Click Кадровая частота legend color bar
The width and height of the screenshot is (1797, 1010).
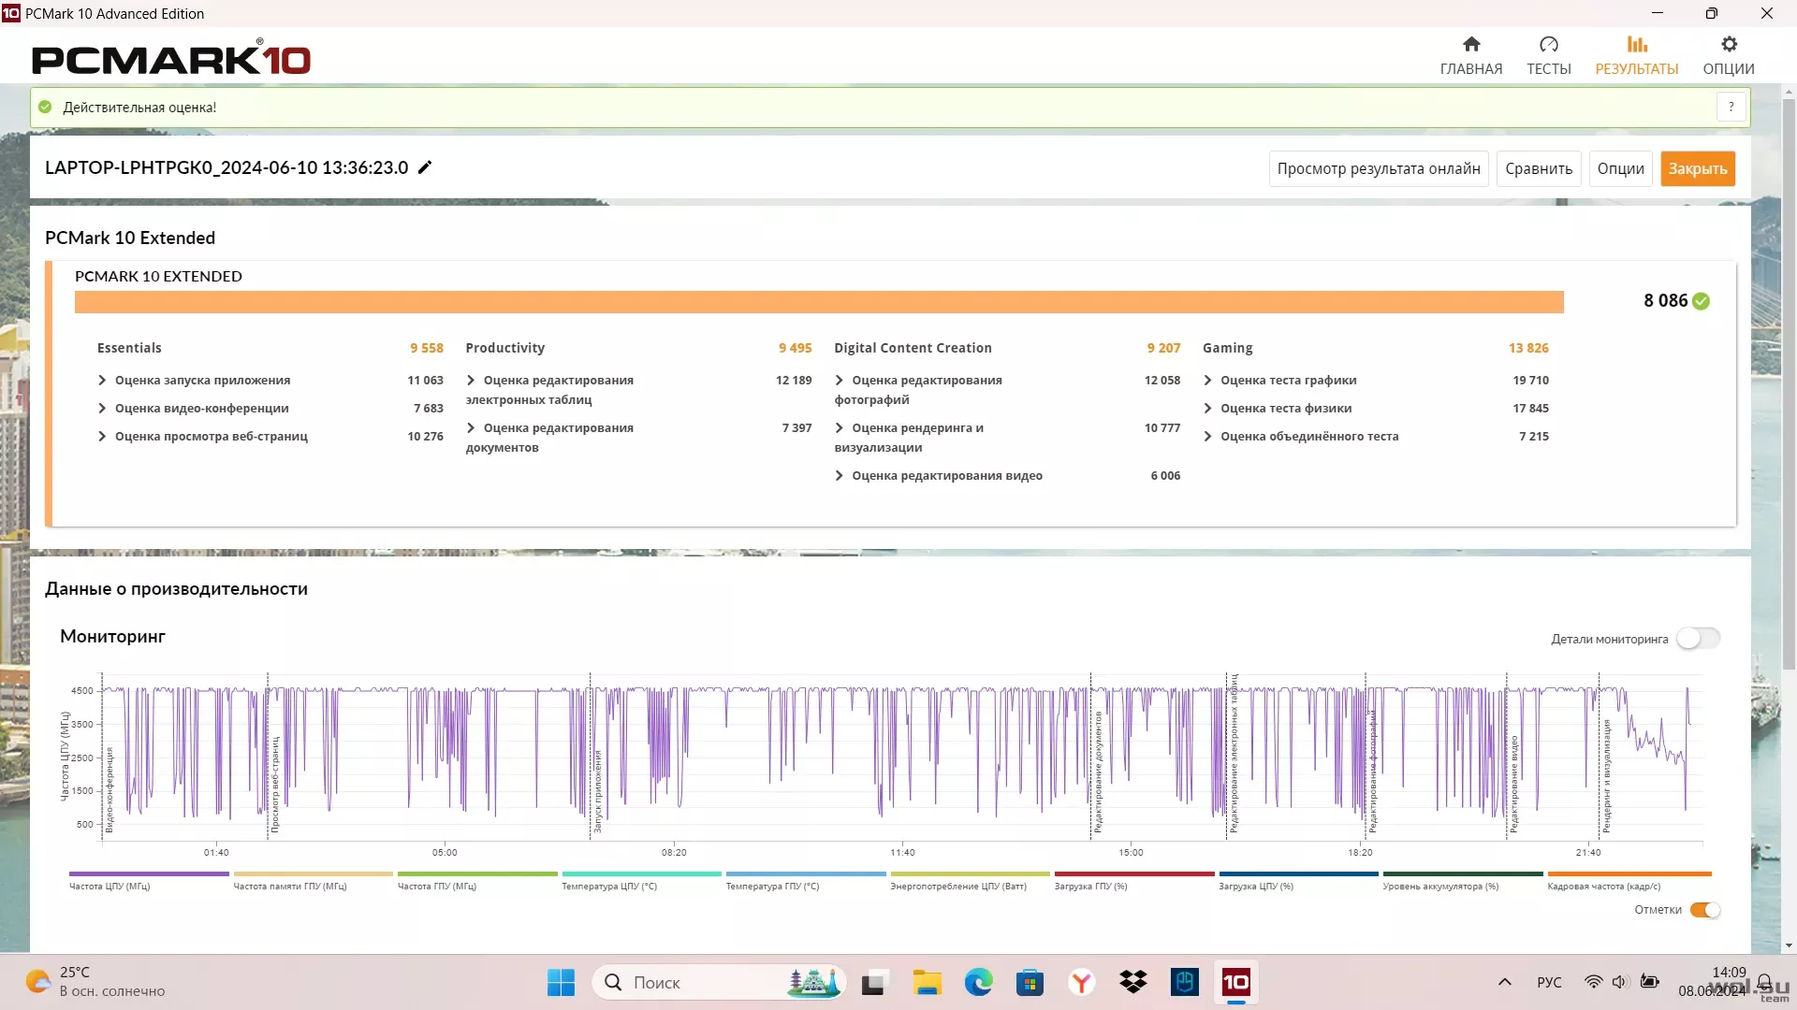pyautogui.click(x=1629, y=874)
